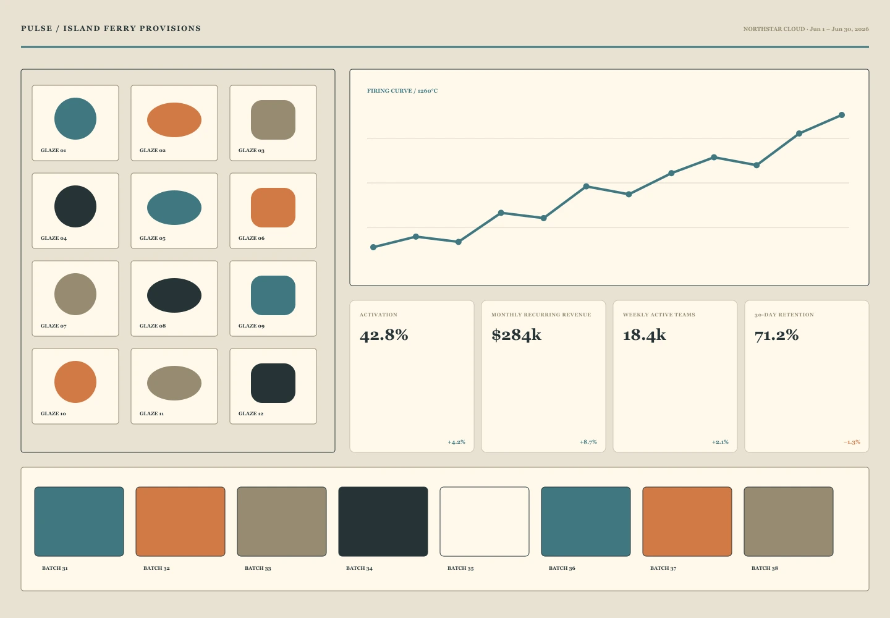Choose the GLAZE 03 tan rounded swatch
The width and height of the screenshot is (890, 618).
(x=273, y=120)
